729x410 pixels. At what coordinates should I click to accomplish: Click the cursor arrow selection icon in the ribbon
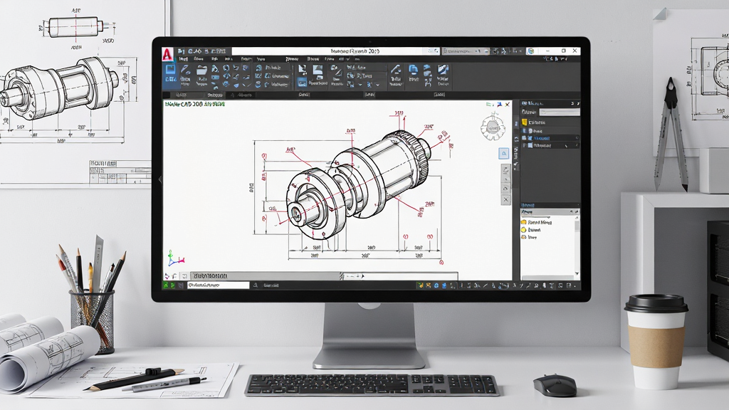pyautogui.click(x=302, y=70)
